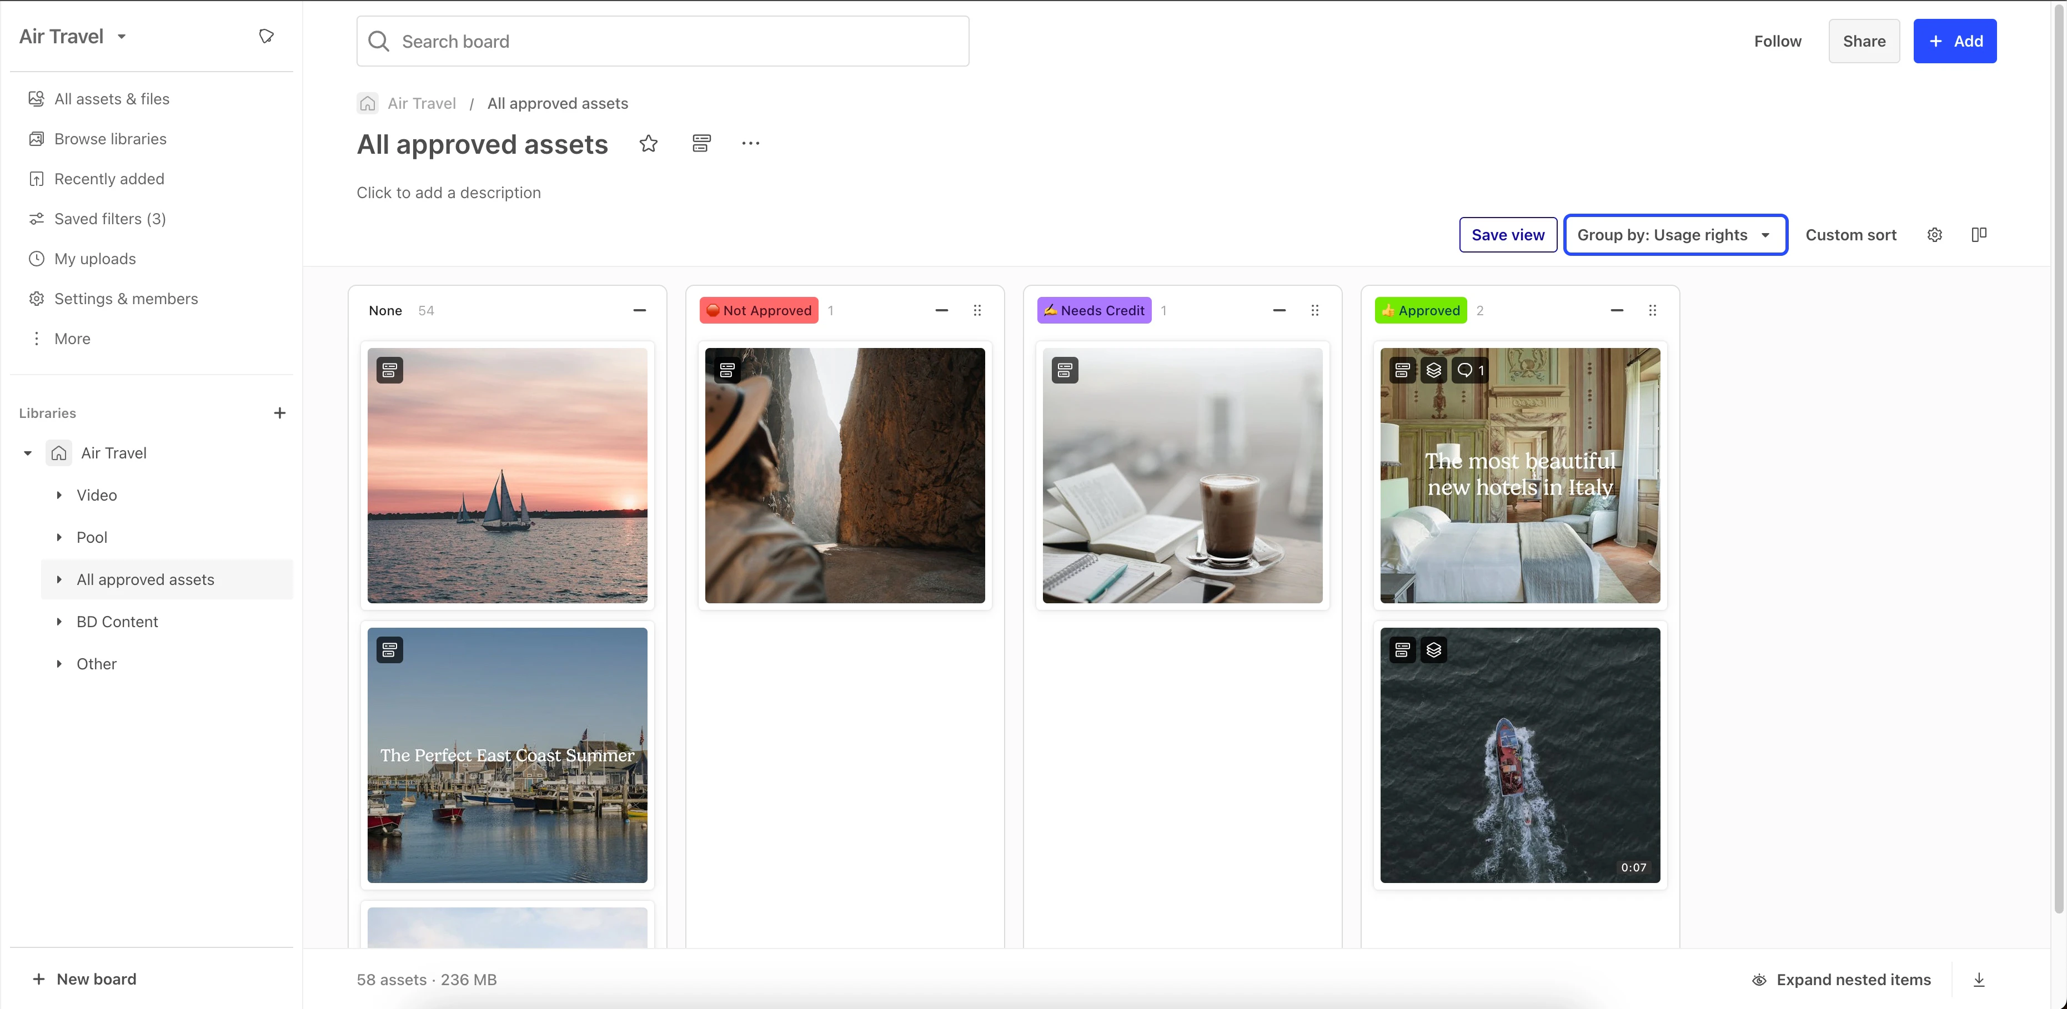
Task: Open the Perfect East Coast Summer thumbnail
Action: click(x=506, y=755)
